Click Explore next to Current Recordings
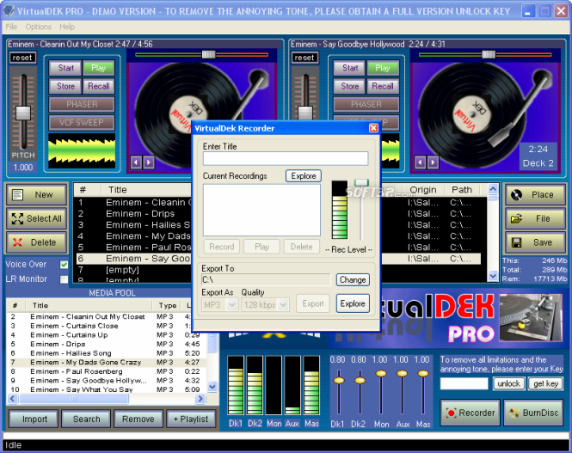The height and width of the screenshot is (453, 572). [x=304, y=176]
